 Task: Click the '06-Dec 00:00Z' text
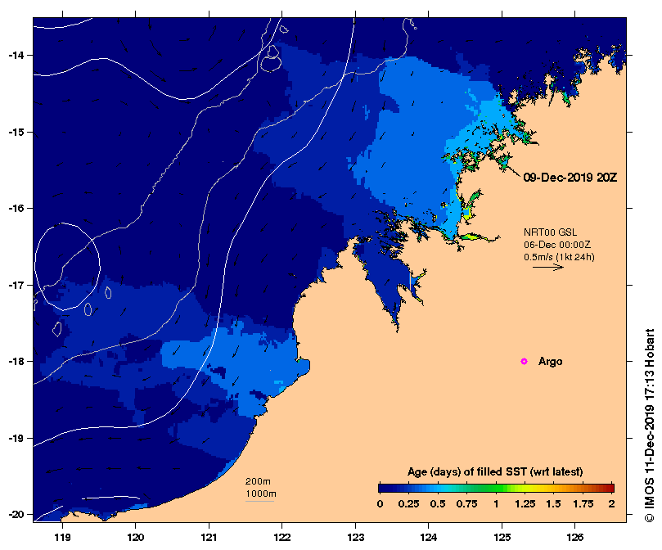[557, 245]
